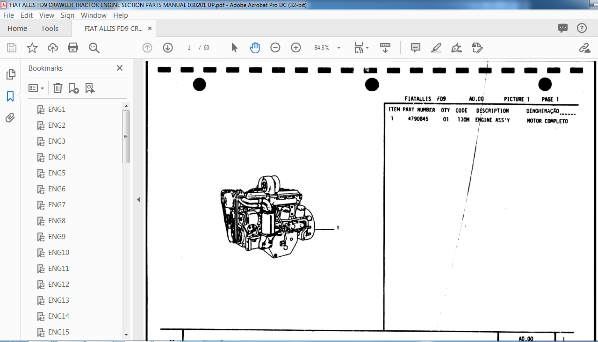Select the ENG12 bookmark
The height and width of the screenshot is (342, 598).
point(58,284)
